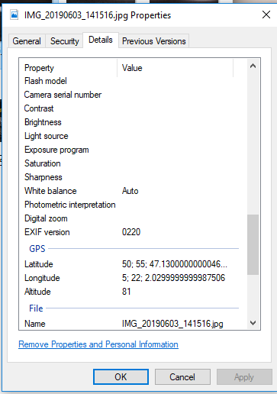The image size is (277, 394).
Task: Click the altitude value 81
Action: pyautogui.click(x=126, y=292)
